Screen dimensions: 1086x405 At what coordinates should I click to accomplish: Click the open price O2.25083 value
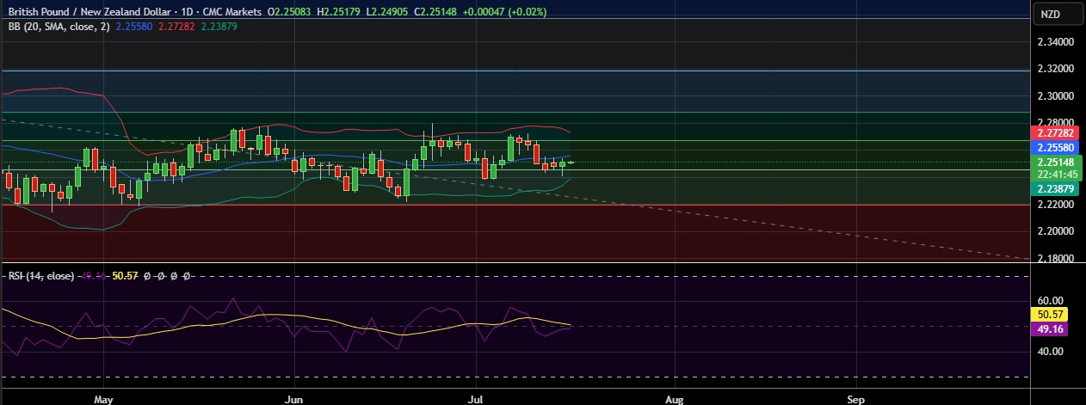290,12
